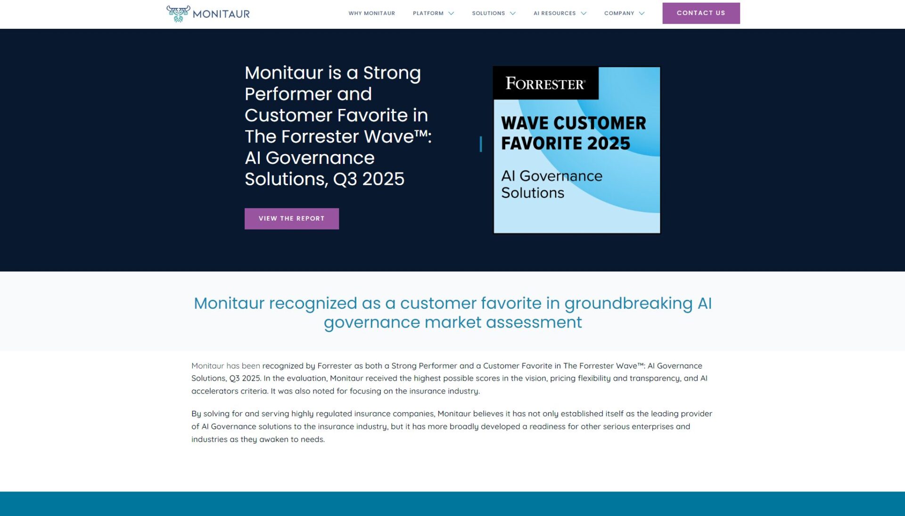The height and width of the screenshot is (516, 905).
Task: Select the Company menu label
Action: [619, 13]
